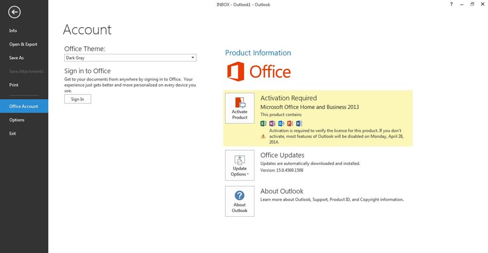This screenshot has height=253, width=488.
Task: Click the window title INBOX - Outlook1
Action: [244, 5]
